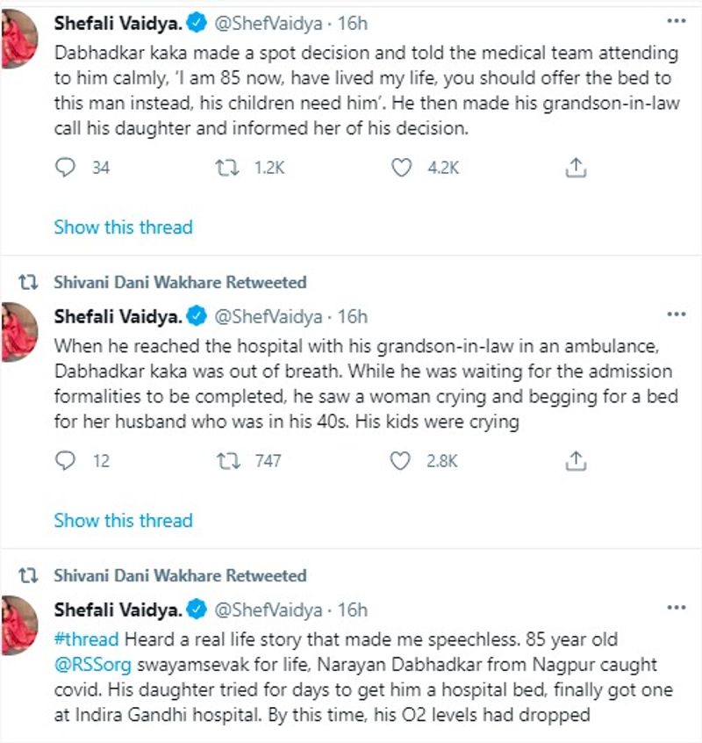Retweet the tweet with 1.2K retweets

227,167
